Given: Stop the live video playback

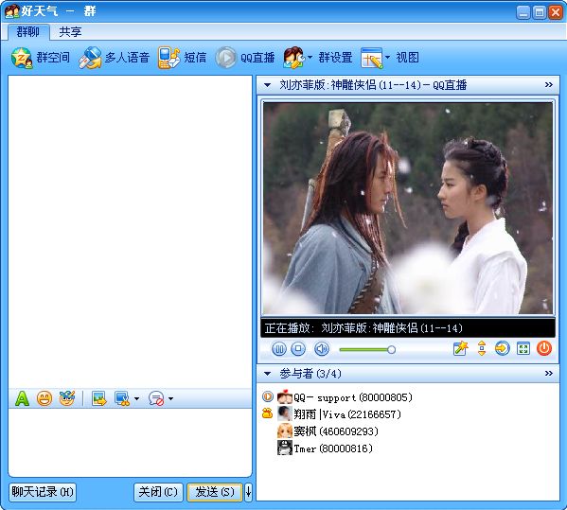Looking at the screenshot, I should point(298,349).
